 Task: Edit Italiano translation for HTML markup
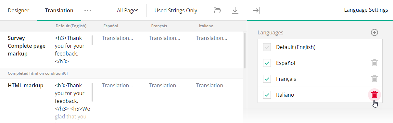point(212,85)
